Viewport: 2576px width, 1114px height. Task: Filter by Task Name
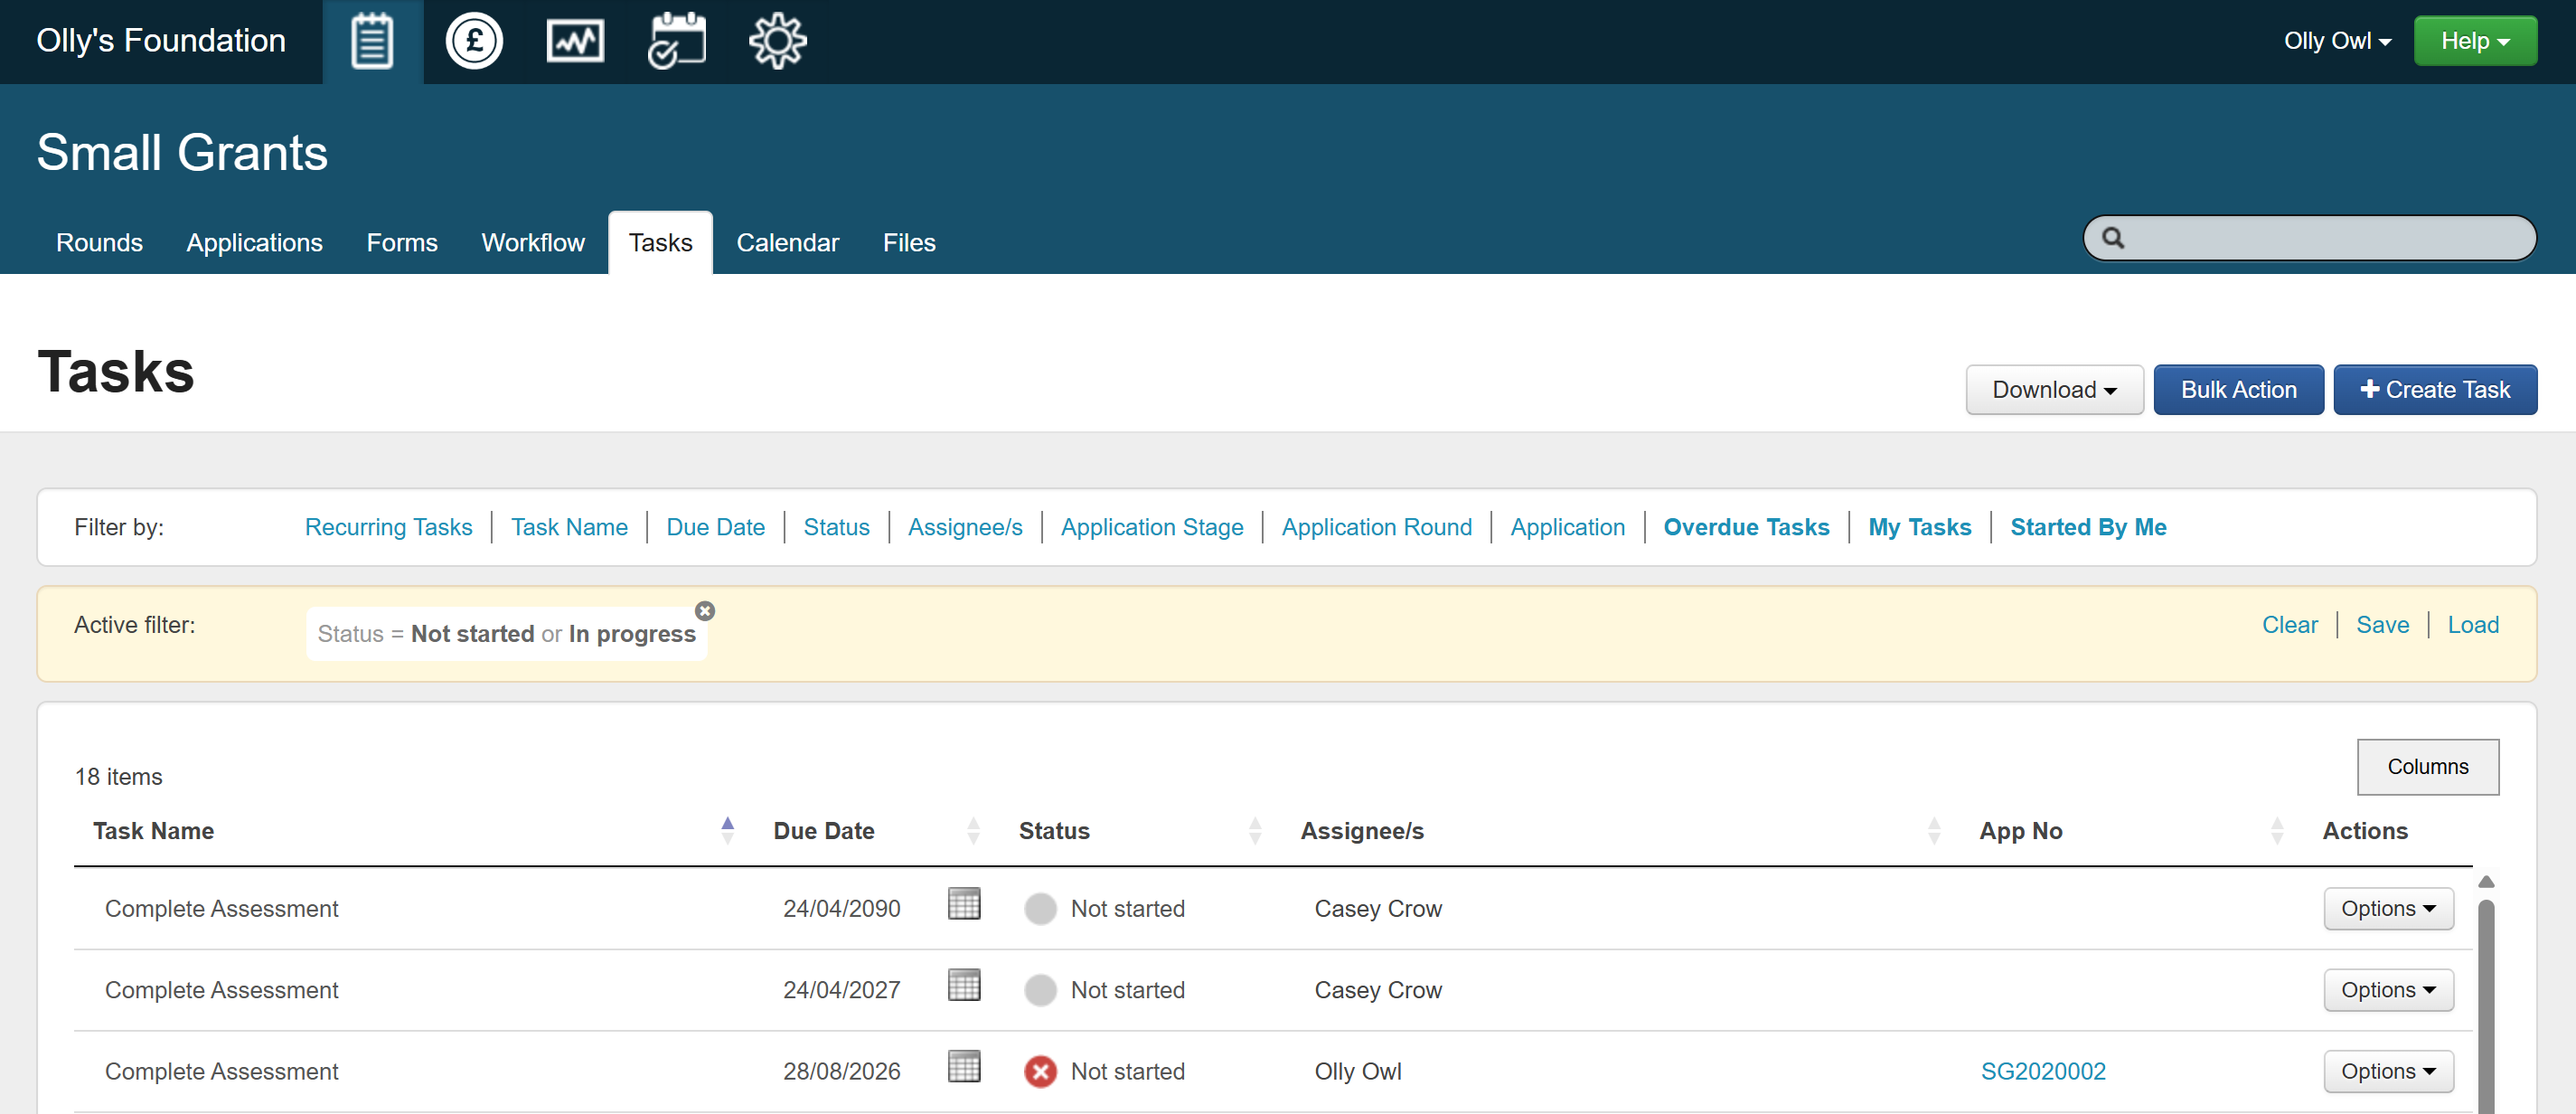point(569,527)
